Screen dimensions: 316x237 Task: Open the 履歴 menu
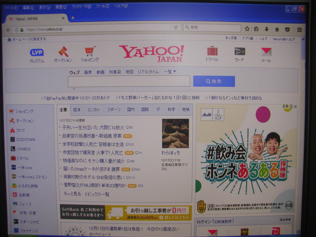(x=61, y=7)
